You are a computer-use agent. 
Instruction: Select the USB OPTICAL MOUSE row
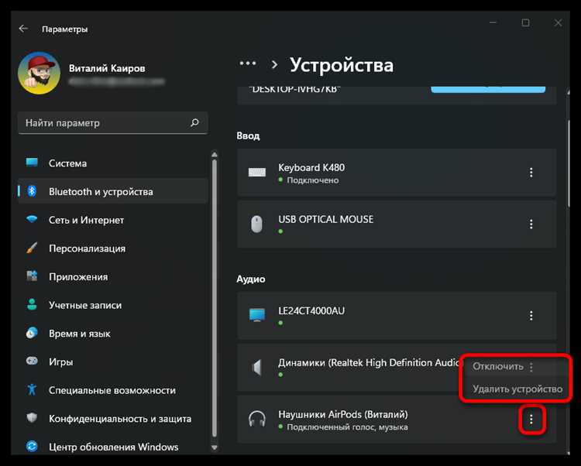[397, 224]
